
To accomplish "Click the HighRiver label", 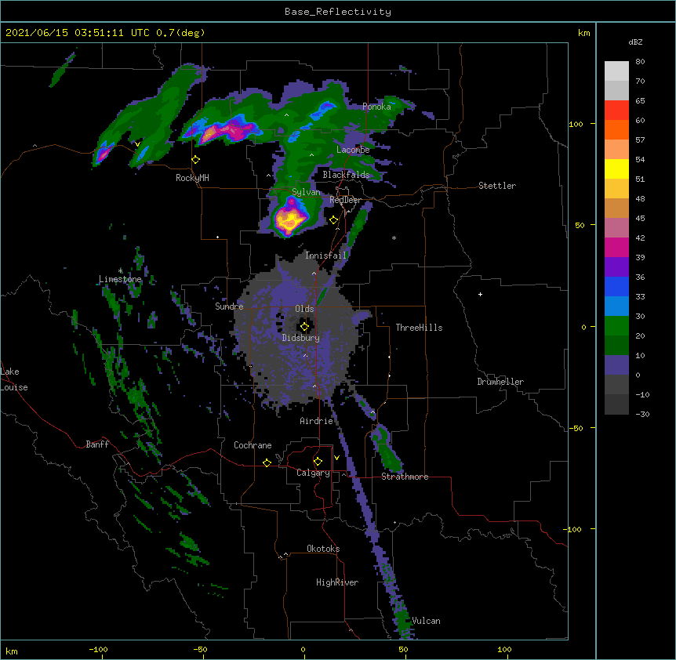I will click(337, 582).
